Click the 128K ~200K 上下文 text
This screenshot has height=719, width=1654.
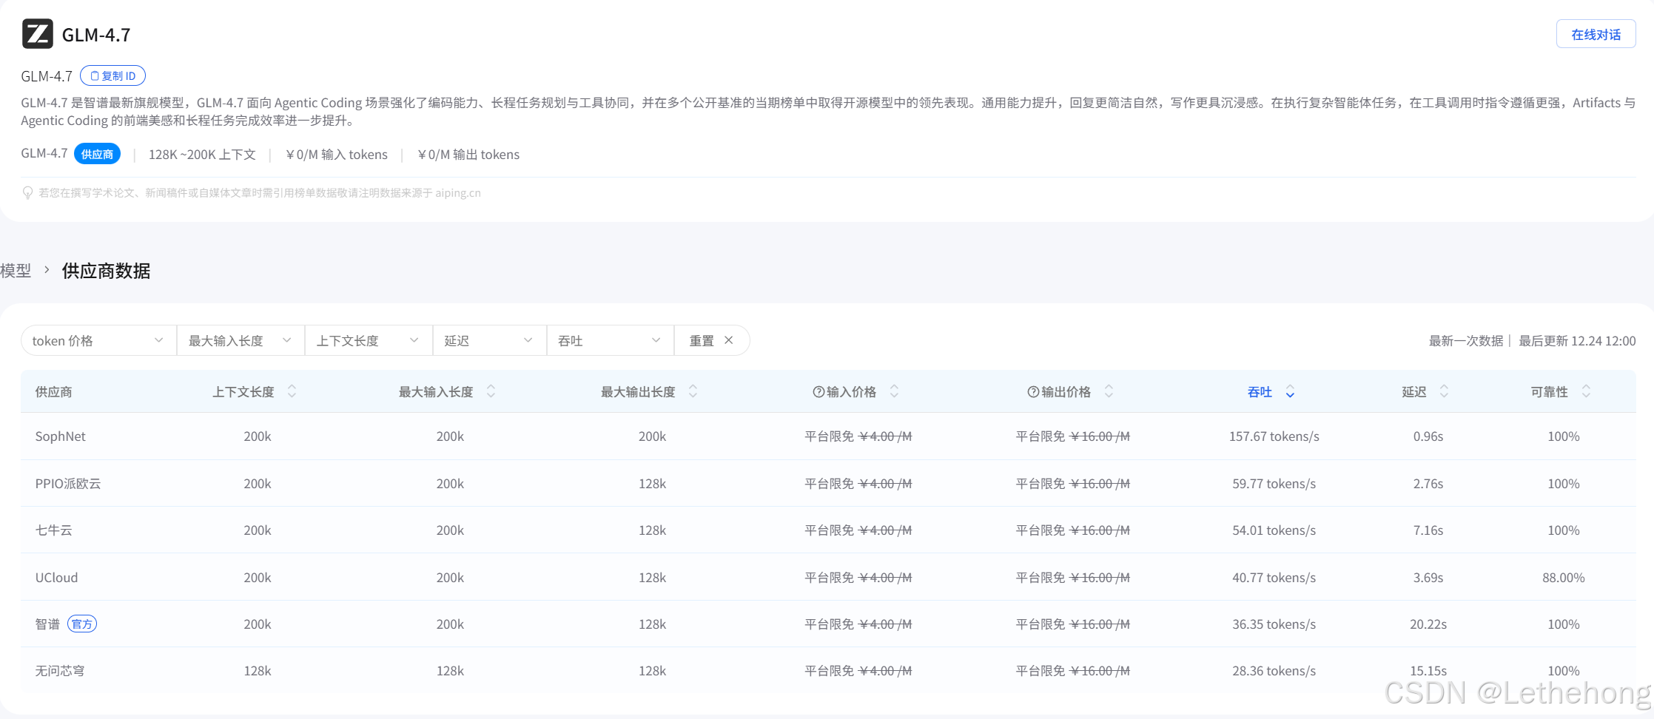pyautogui.click(x=202, y=155)
